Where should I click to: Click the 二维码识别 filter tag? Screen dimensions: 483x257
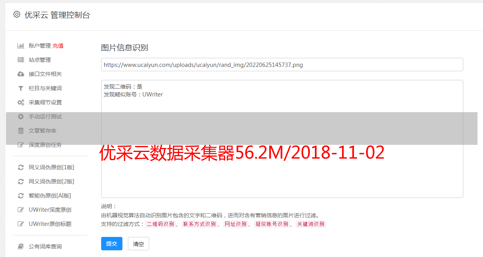click(x=160, y=224)
